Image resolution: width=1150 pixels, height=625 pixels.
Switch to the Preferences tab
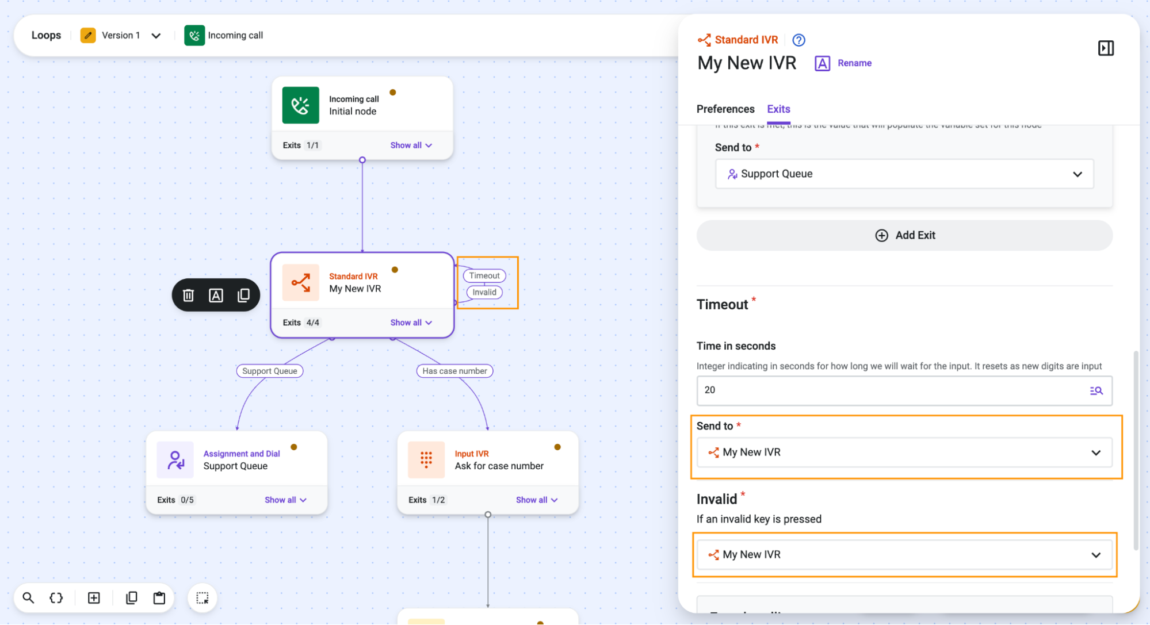pyautogui.click(x=725, y=109)
